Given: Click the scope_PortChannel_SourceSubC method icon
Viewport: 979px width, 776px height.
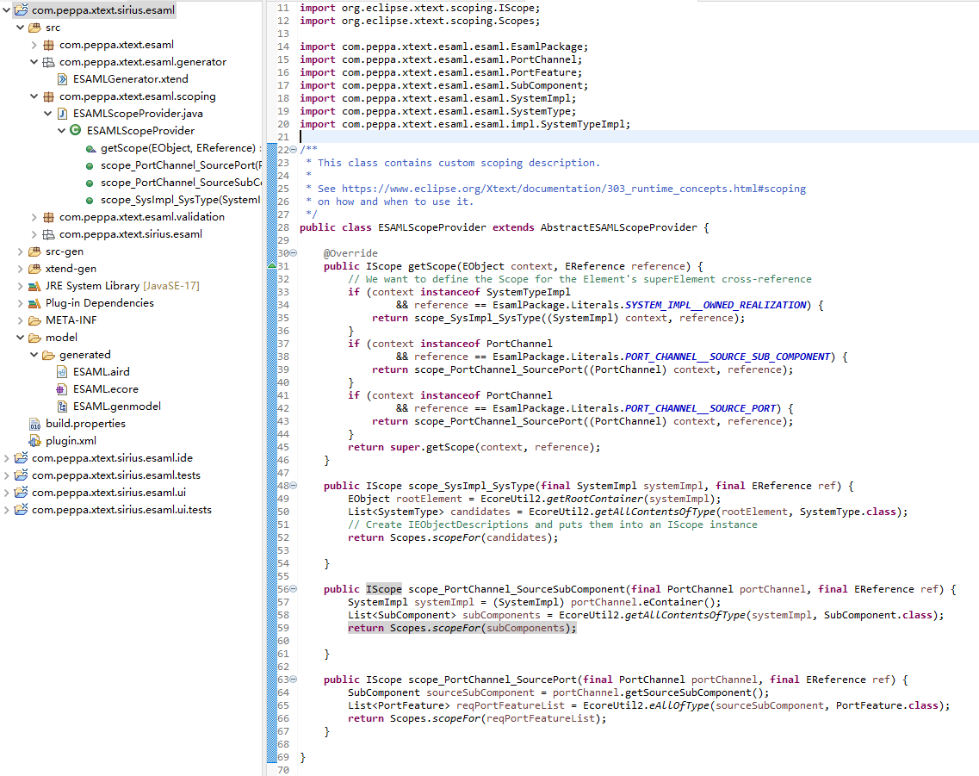Looking at the screenshot, I should pyautogui.click(x=90, y=183).
